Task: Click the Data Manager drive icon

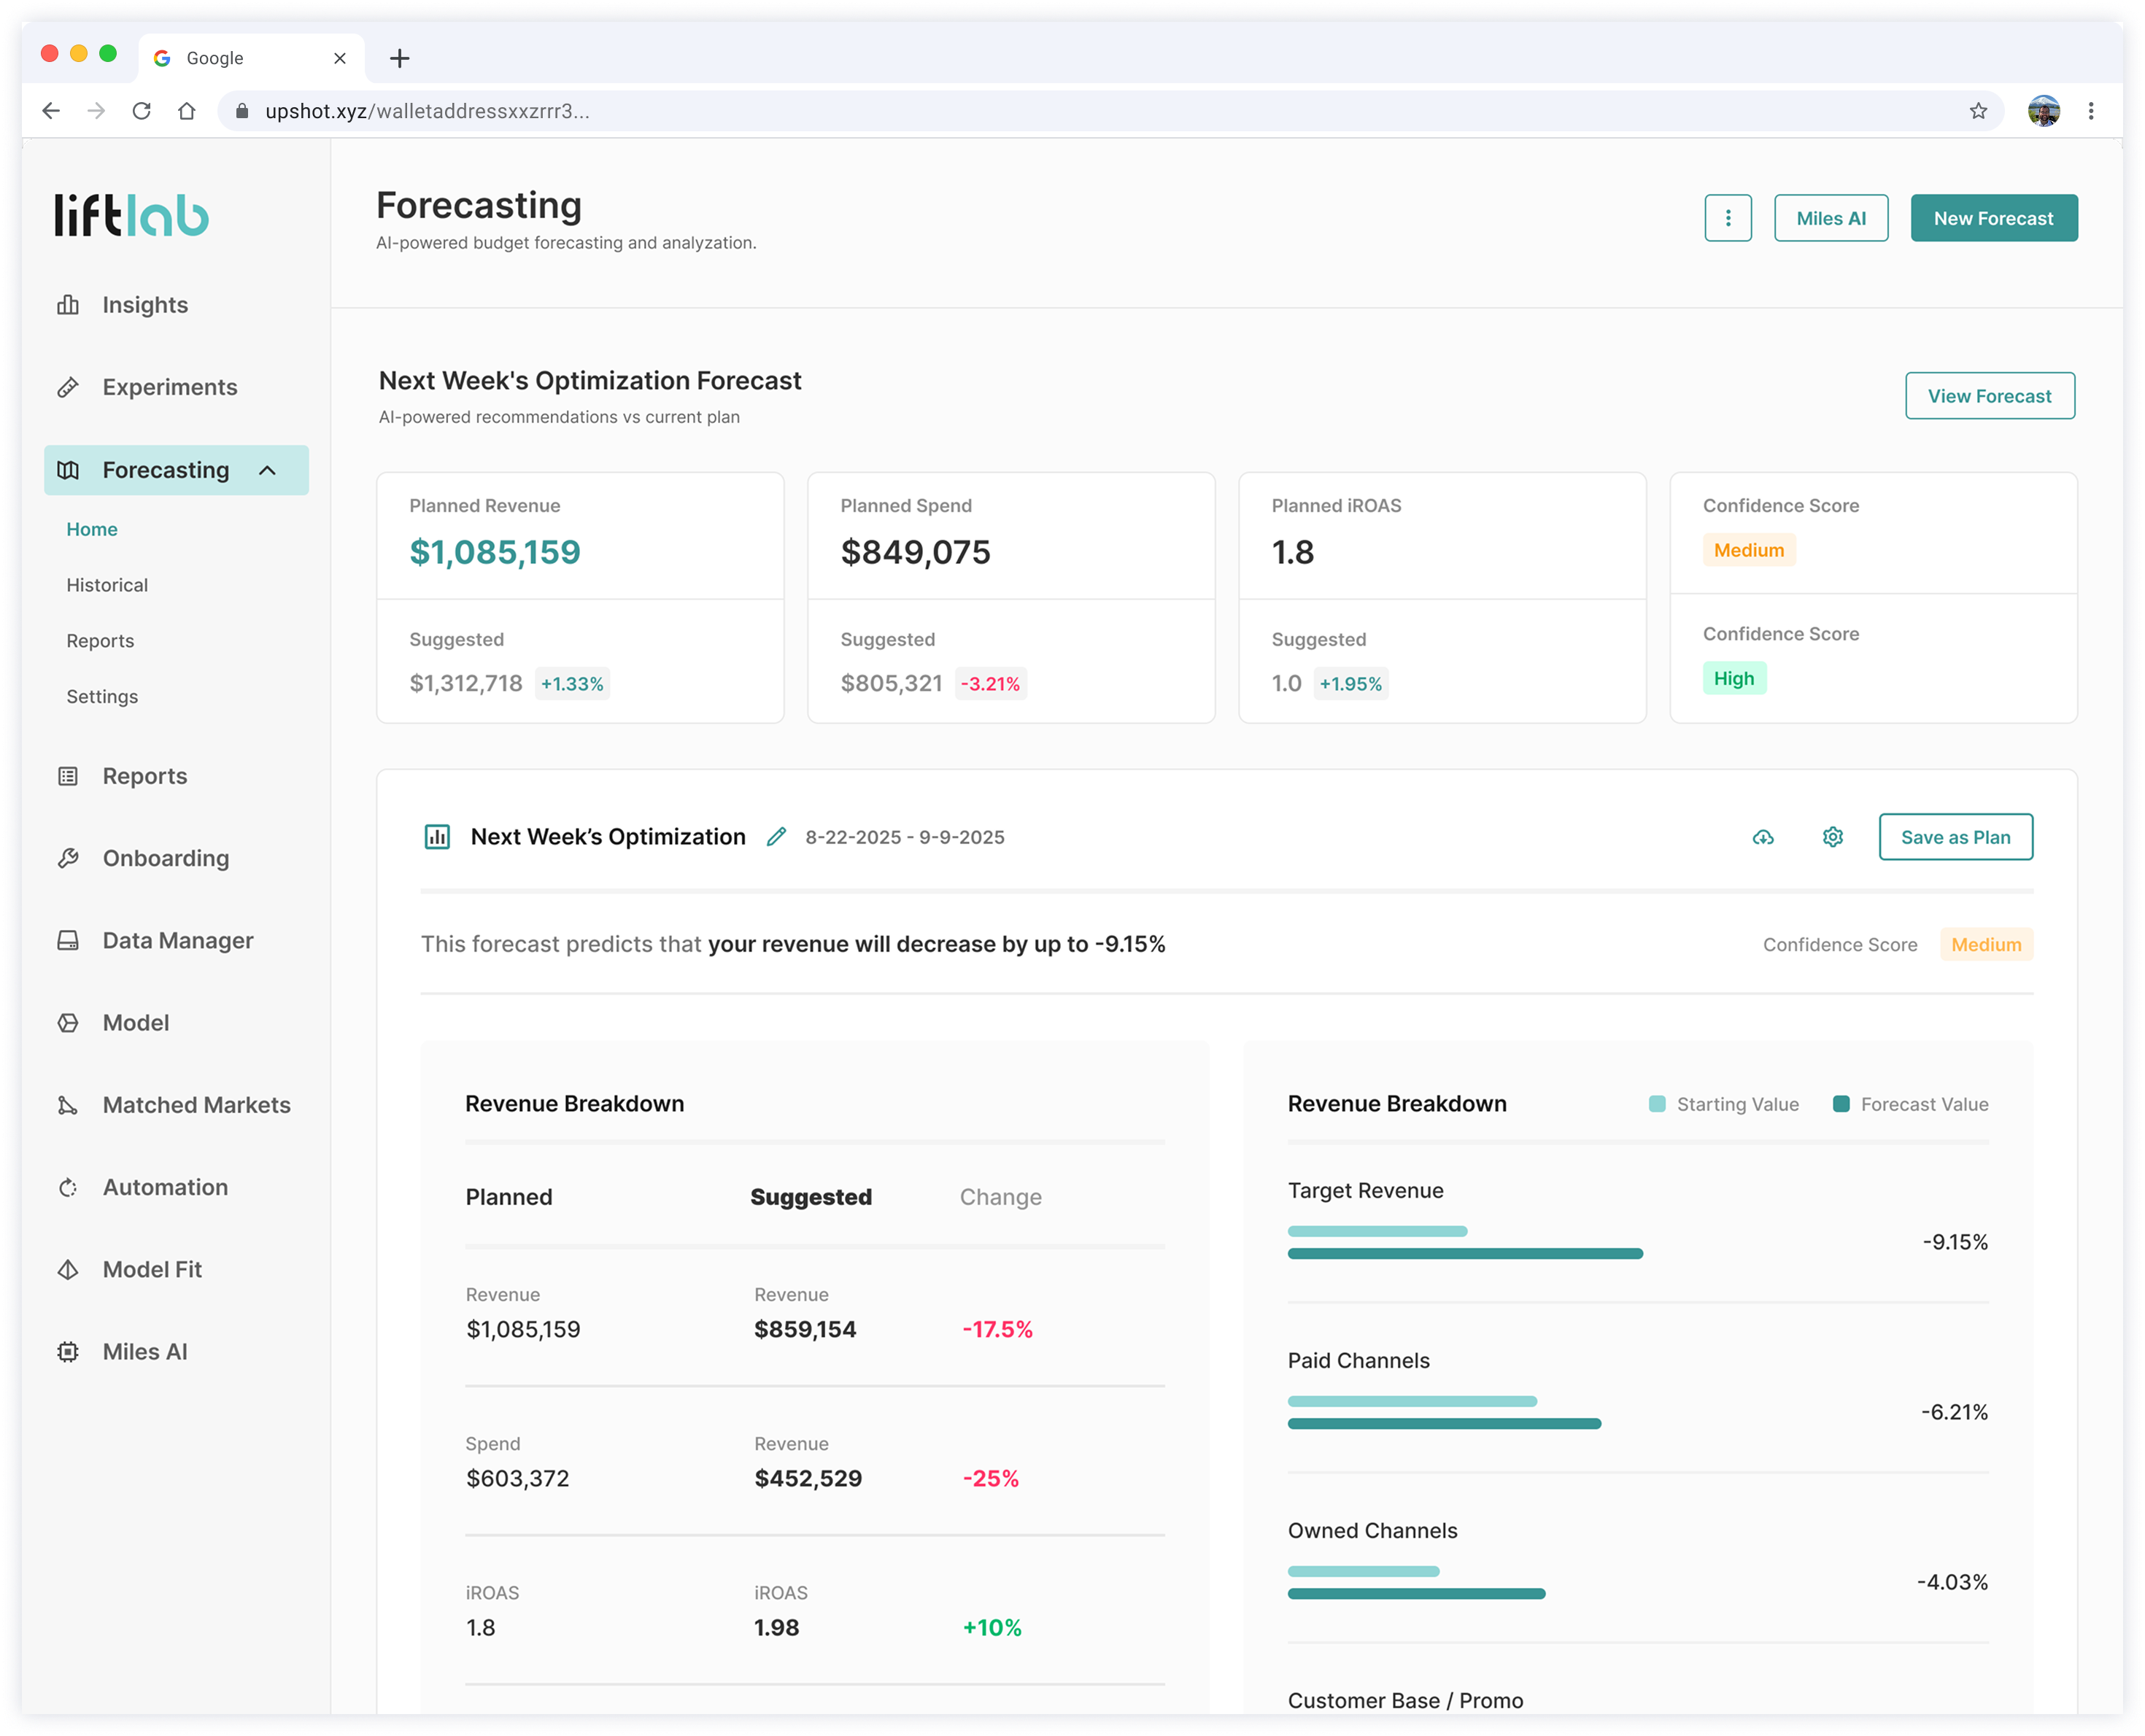Action: pyautogui.click(x=68, y=941)
